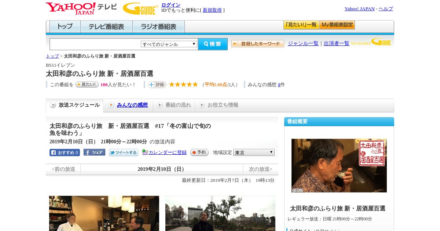Open the テレビ番組表 tab
The height and width of the screenshot is (231, 440).
pos(106,27)
